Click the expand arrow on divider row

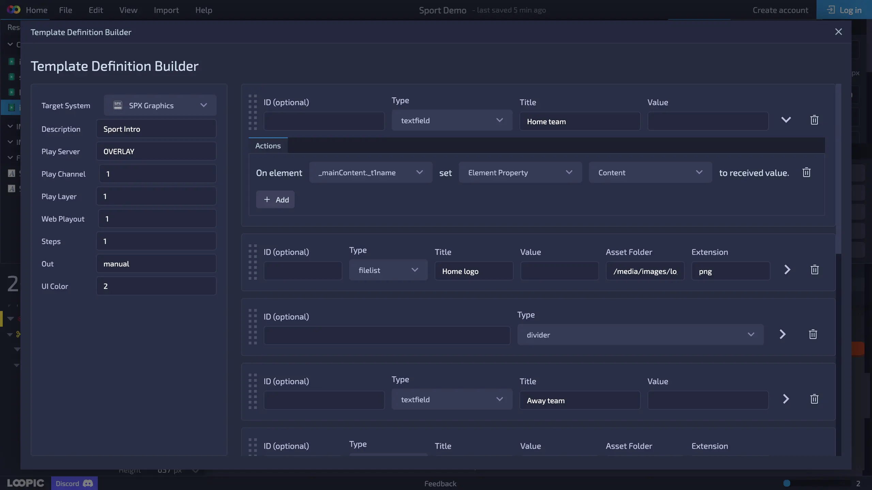click(783, 334)
